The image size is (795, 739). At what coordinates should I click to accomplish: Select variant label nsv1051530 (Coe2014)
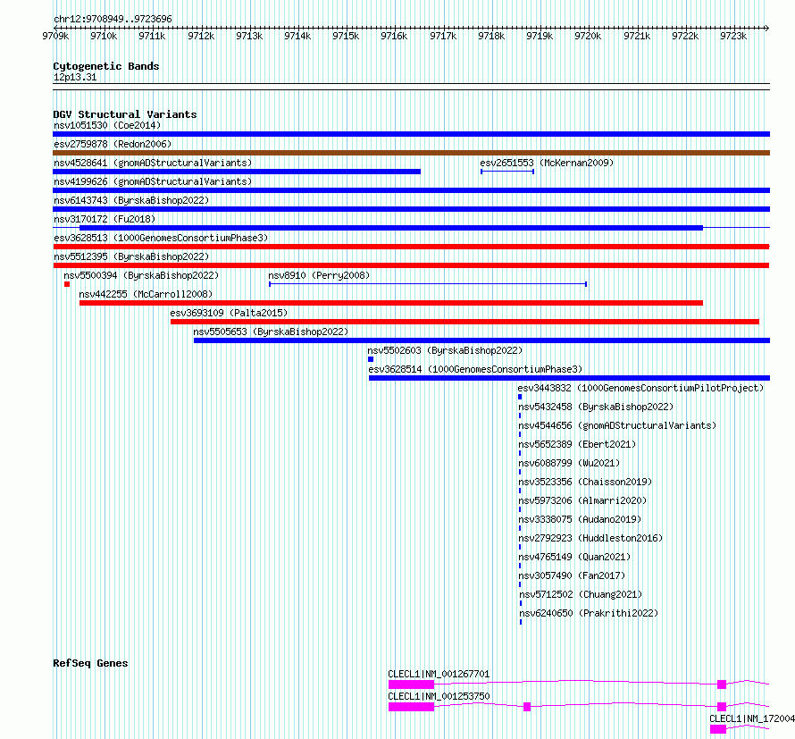coord(107,125)
